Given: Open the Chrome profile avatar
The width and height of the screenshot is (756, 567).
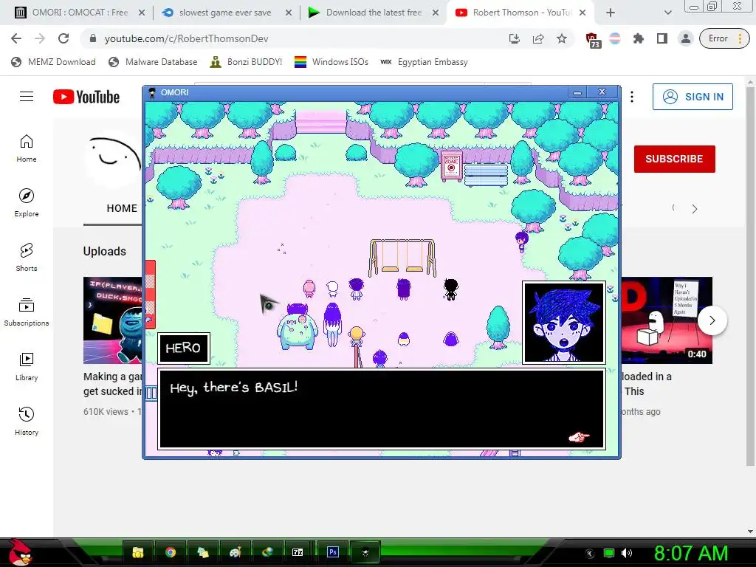Looking at the screenshot, I should coord(685,38).
